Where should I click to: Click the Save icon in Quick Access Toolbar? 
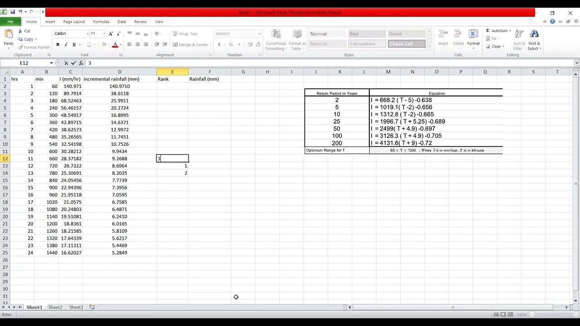pos(13,12)
